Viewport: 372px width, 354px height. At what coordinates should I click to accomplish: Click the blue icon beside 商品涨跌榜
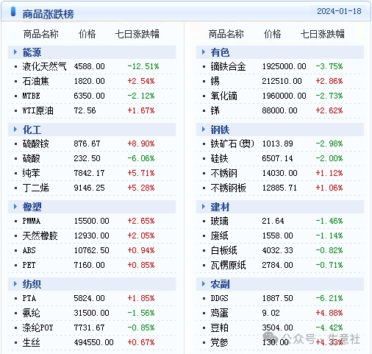click(13, 12)
